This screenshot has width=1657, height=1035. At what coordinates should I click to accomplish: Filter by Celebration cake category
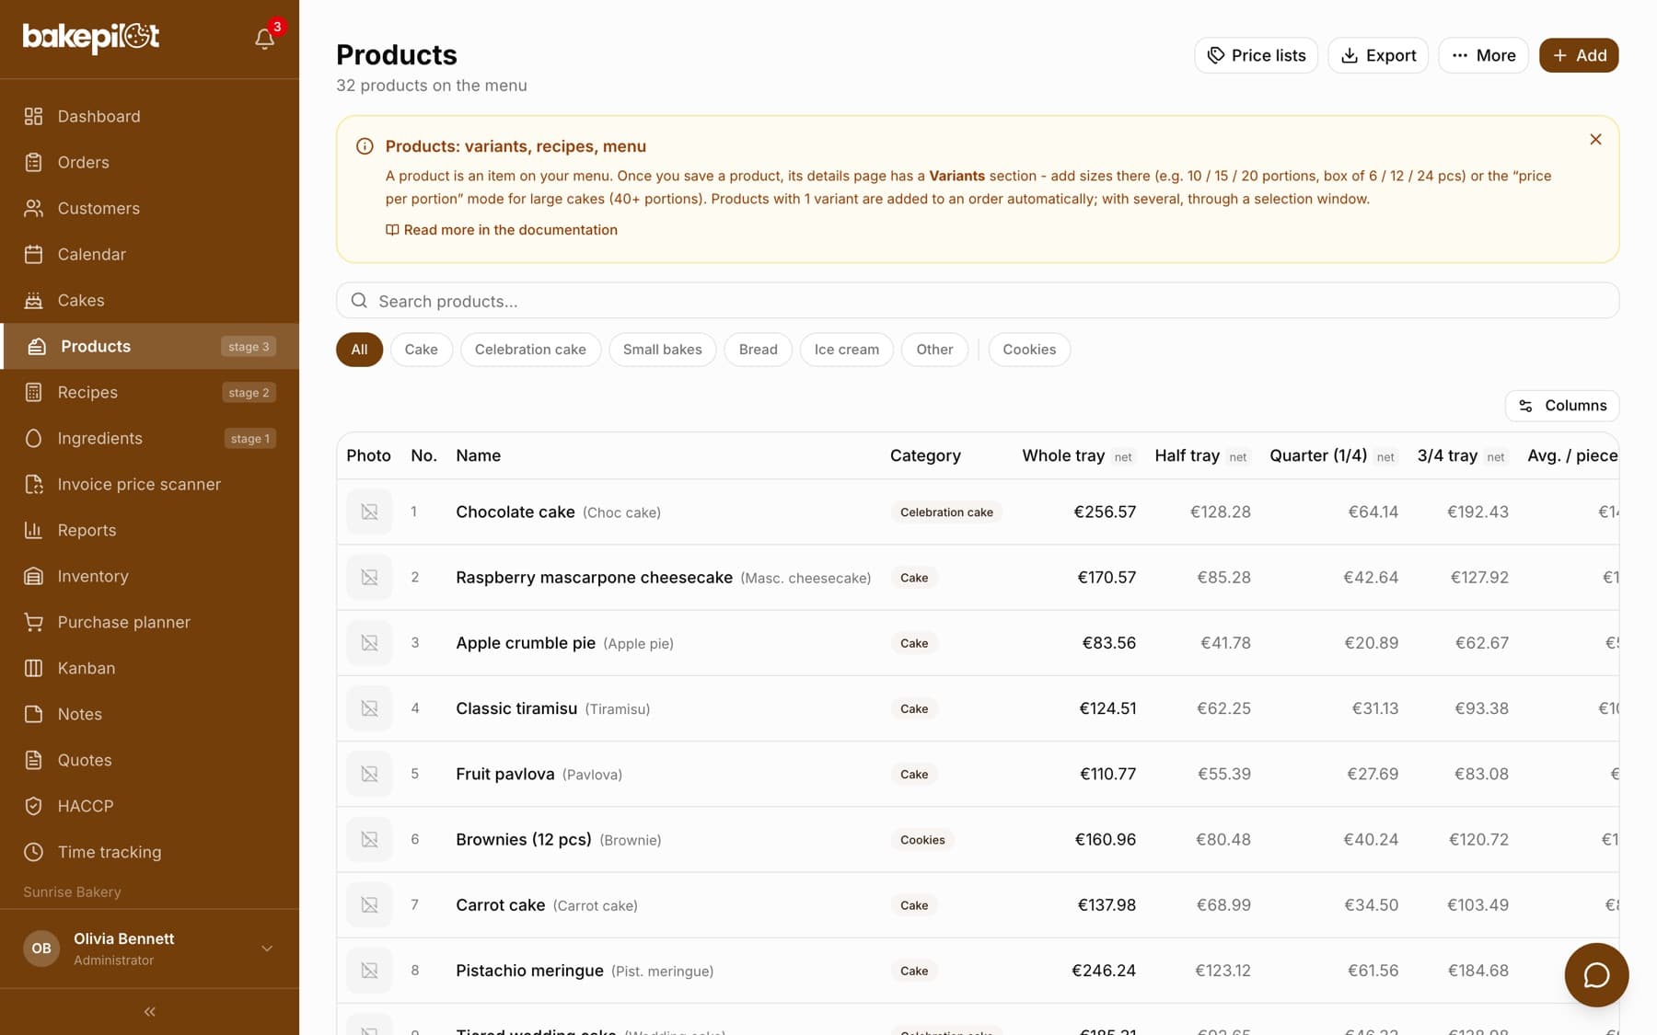pos(530,350)
